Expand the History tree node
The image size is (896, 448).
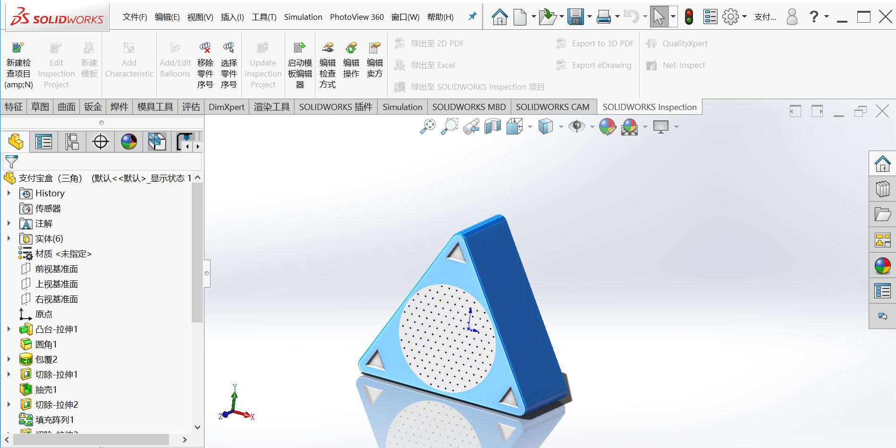click(x=8, y=193)
